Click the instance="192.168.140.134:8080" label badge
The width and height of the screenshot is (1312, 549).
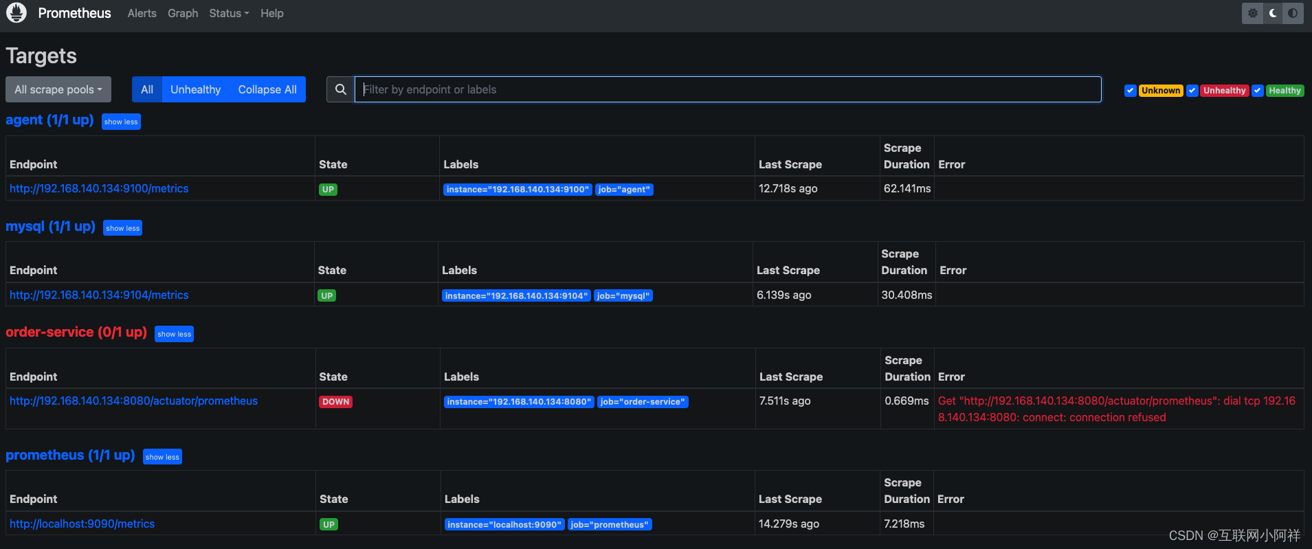coord(519,402)
